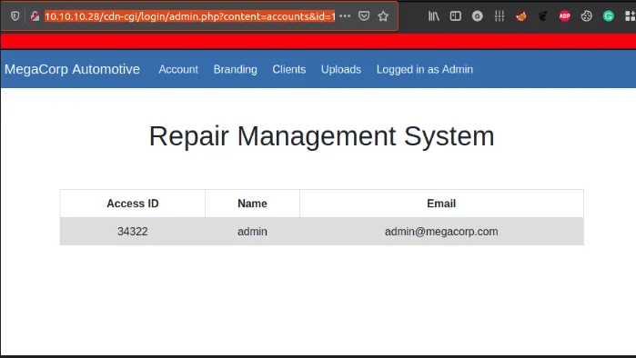Viewport: 636px width, 358px height.
Task: Open the insecure connection lock icon
Action: pyautogui.click(x=35, y=16)
